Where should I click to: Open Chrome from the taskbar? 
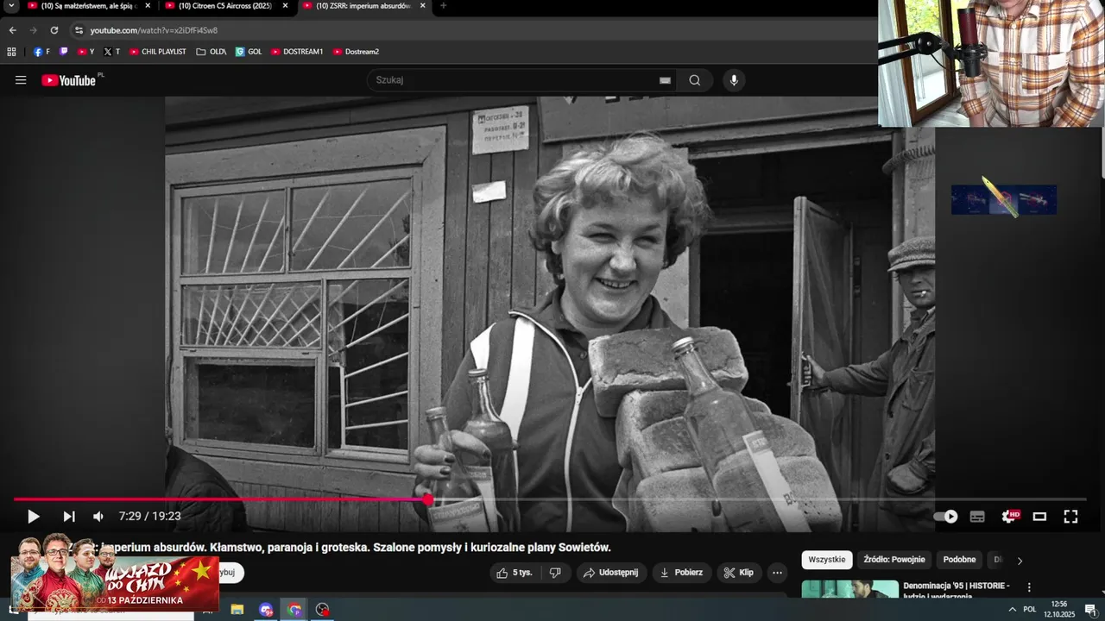click(x=294, y=610)
